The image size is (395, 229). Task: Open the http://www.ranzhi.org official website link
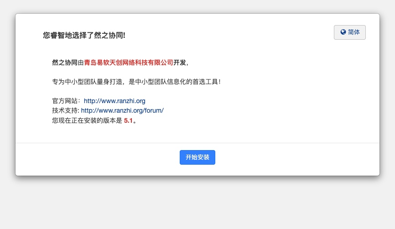tap(114, 101)
